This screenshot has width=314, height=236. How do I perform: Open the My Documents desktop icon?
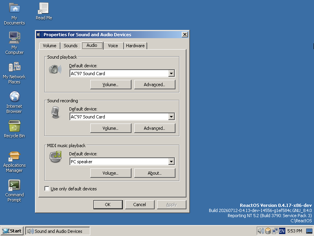tap(15, 14)
